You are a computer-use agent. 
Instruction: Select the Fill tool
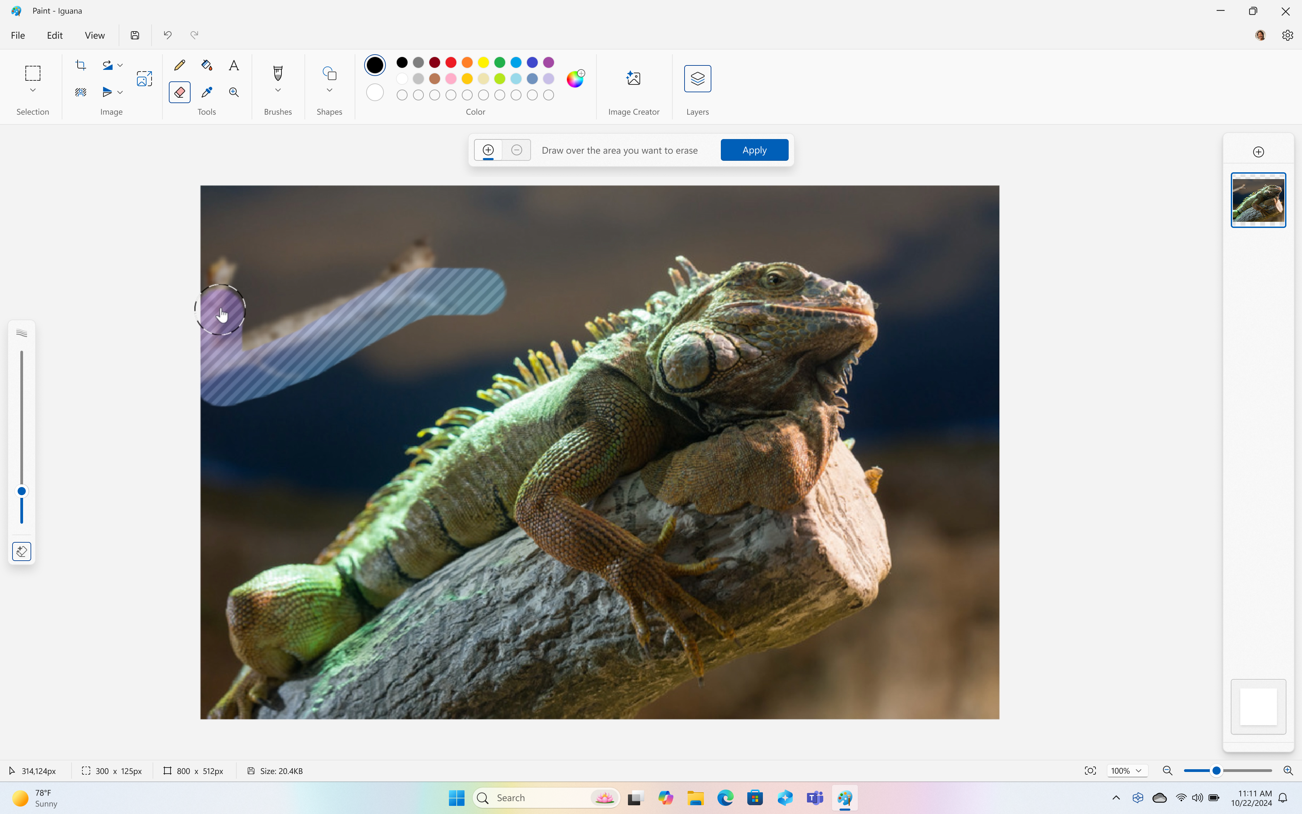pos(206,65)
